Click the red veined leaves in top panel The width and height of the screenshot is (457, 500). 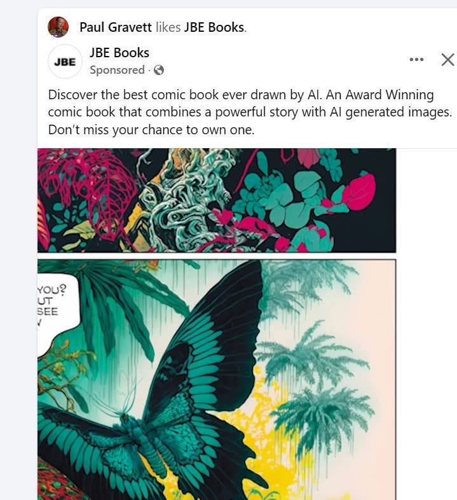click(89, 191)
